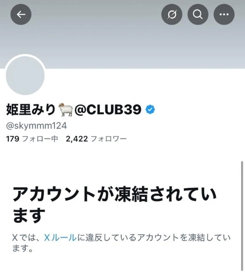Open the three-dots more options menu
The height and width of the screenshot is (274, 245).
tap(224, 14)
